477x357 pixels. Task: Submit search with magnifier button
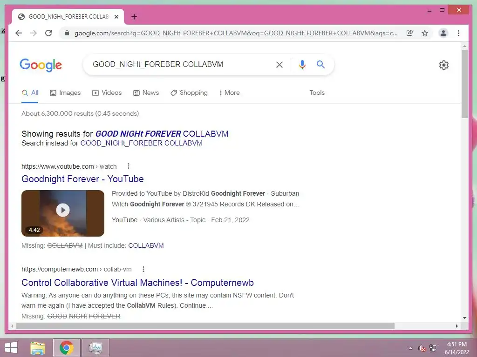[320, 64]
